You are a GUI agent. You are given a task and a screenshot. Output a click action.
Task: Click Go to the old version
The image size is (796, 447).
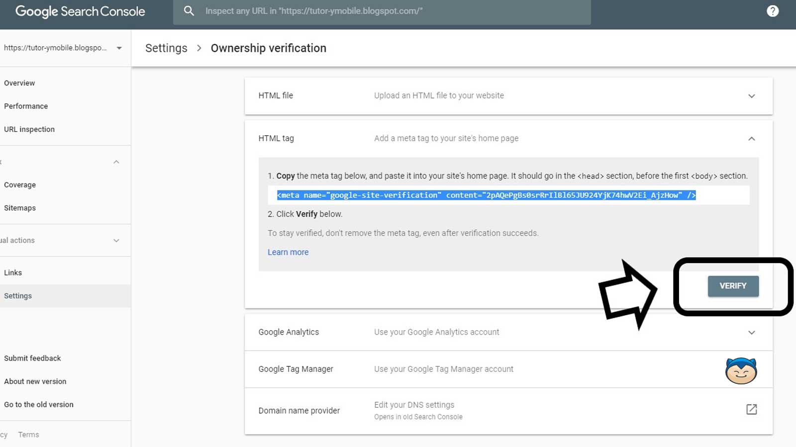tap(39, 404)
